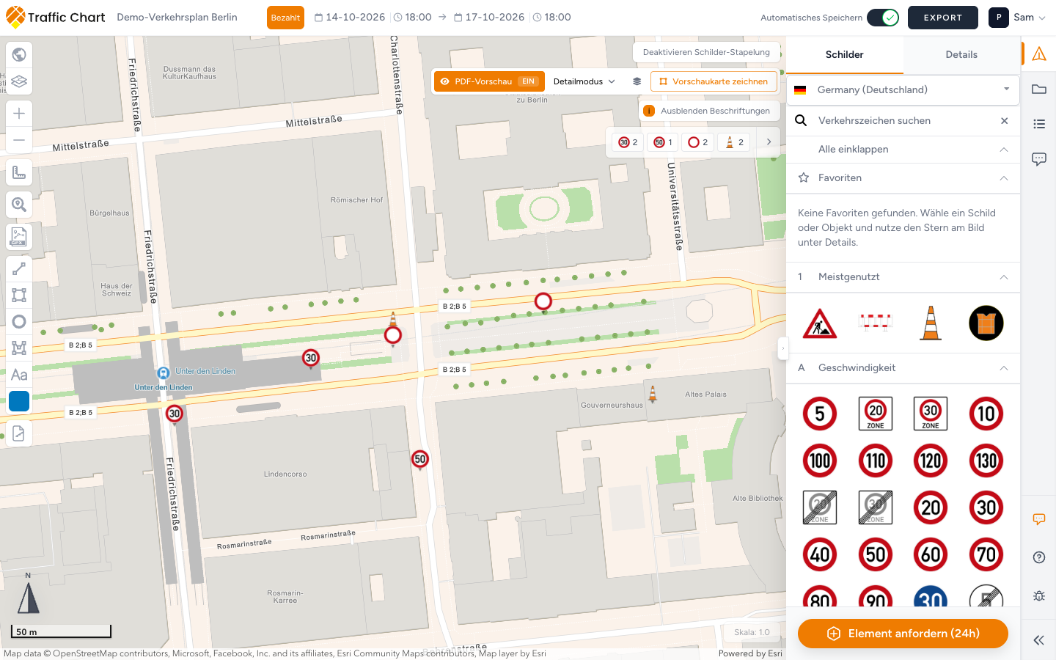1056x660 pixels.
Task: Zoom out with the minus button
Action: click(x=19, y=140)
